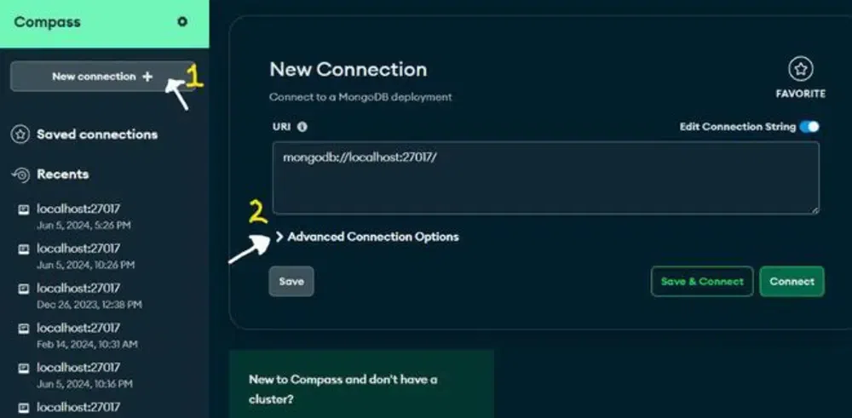Expand Advanced Connection Options chevron
The height and width of the screenshot is (418, 852).
(279, 237)
